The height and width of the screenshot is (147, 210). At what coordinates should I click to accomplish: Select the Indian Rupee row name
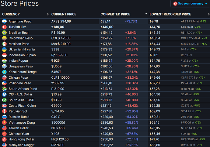pyautogui.click(x=18, y=61)
